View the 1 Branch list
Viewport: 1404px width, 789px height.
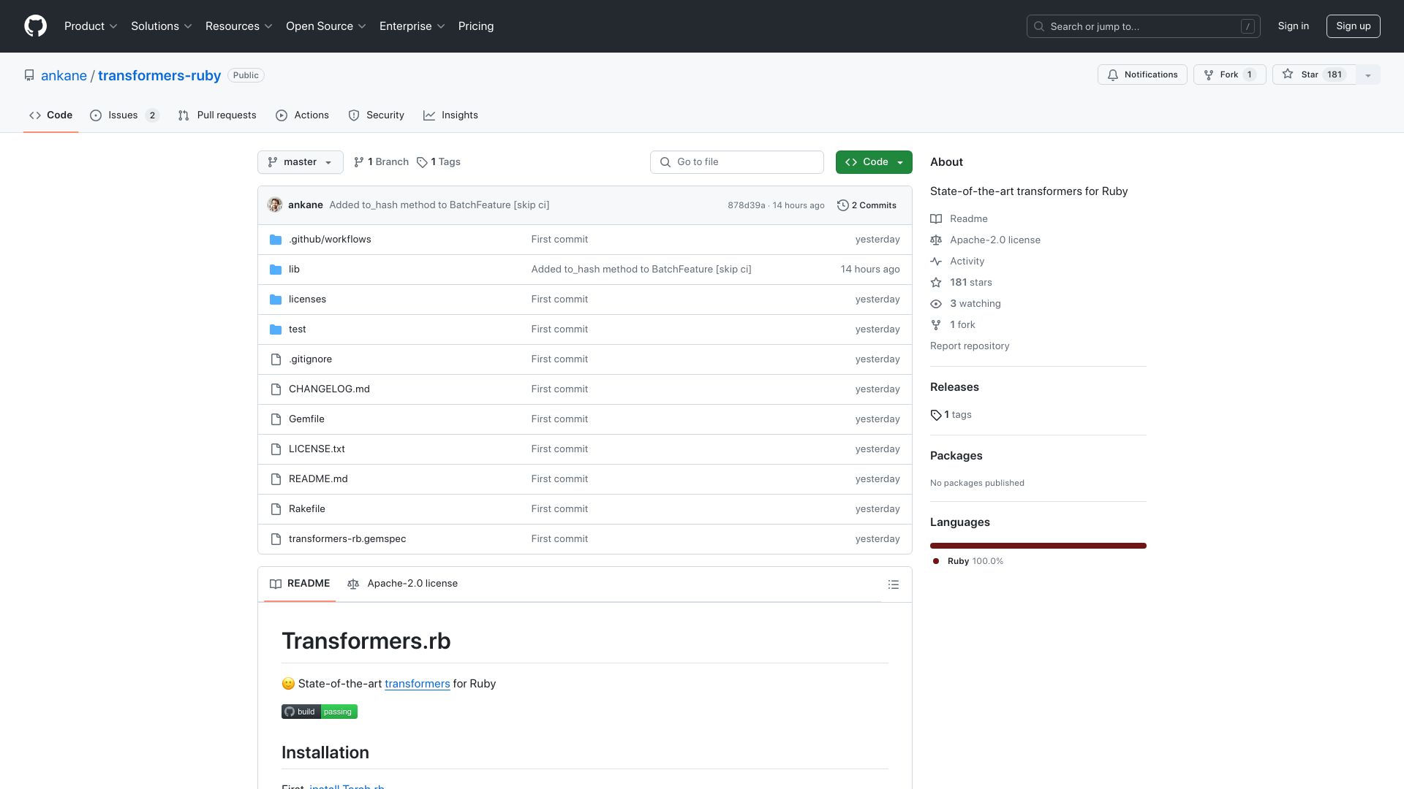381,162
